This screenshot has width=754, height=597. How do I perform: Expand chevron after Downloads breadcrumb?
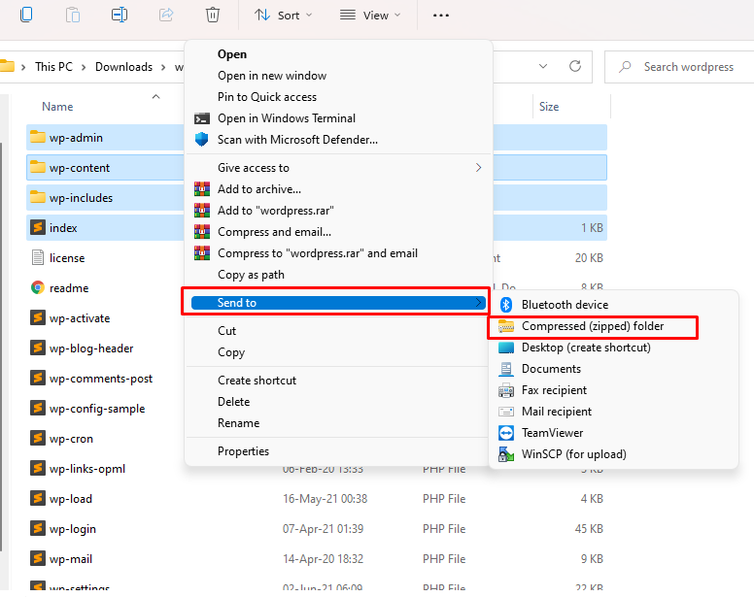163,67
